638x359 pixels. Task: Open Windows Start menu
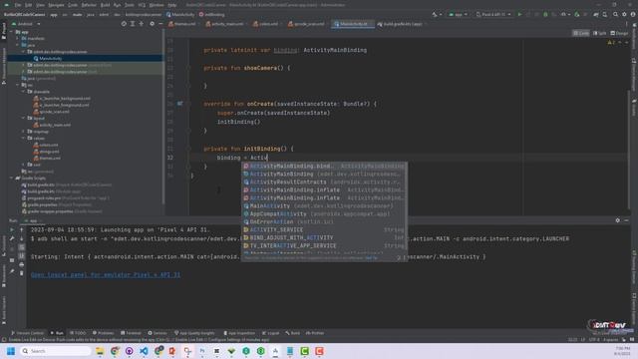tap(11, 351)
